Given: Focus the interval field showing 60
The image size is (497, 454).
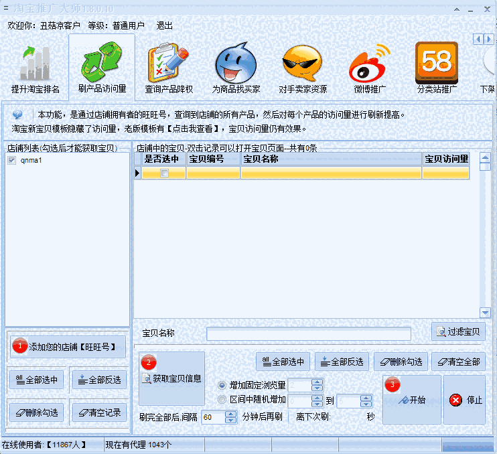Looking at the screenshot, I should coord(213,417).
